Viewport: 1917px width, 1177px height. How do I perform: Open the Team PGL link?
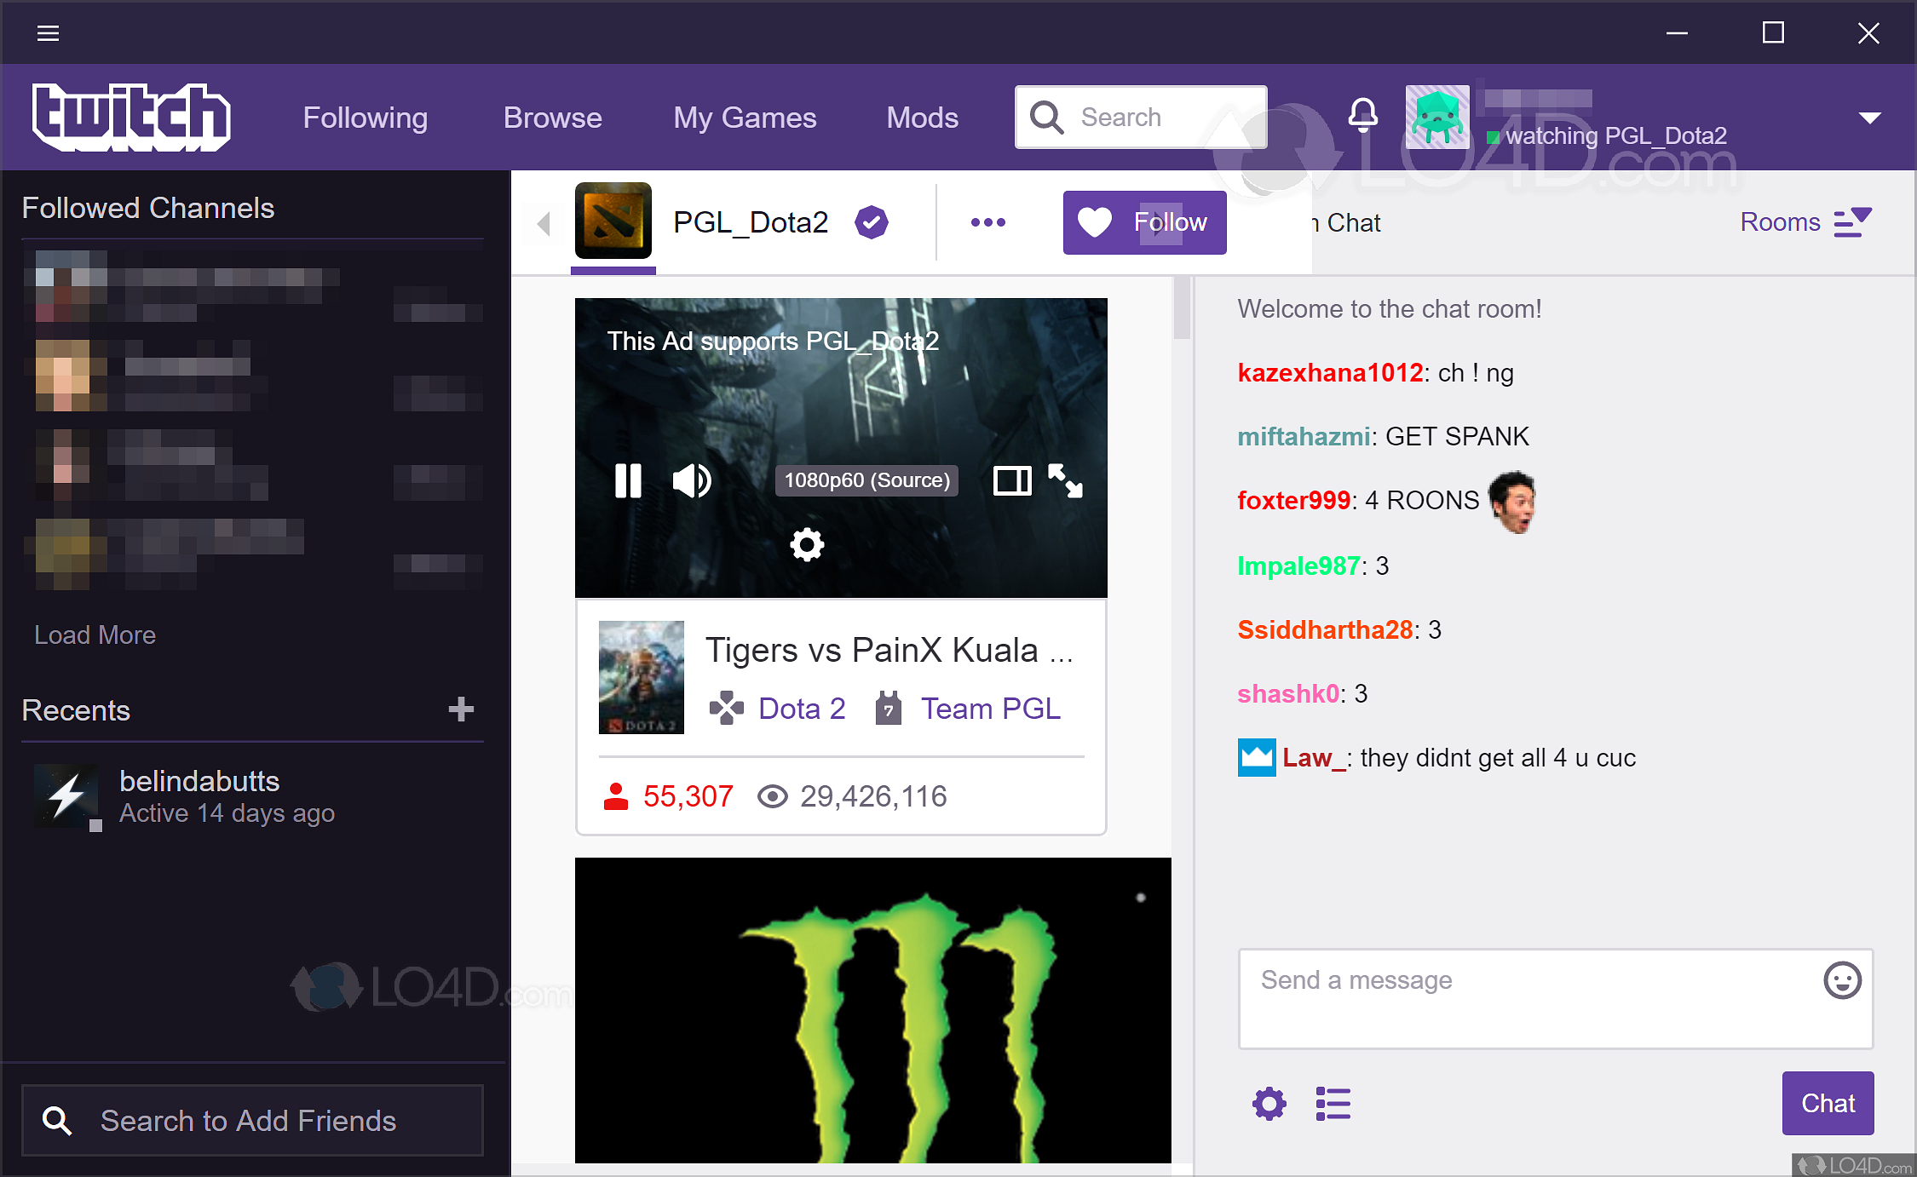click(x=990, y=709)
